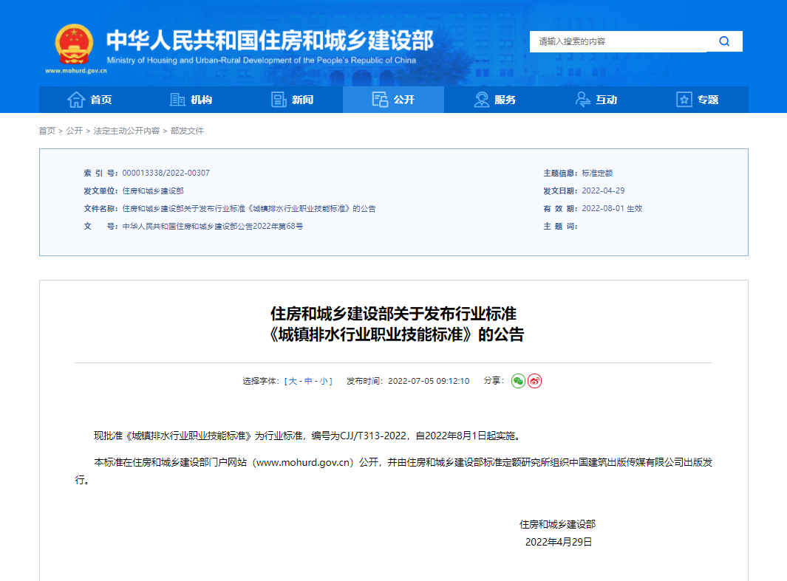Click the person icon beside 服务
The height and width of the screenshot is (581, 787).
(482, 100)
